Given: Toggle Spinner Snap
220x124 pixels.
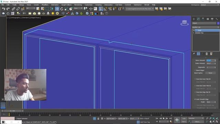Looking at the screenshot, I should pos(114,9).
